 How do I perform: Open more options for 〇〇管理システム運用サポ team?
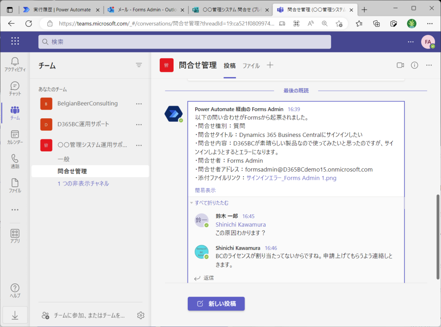139,145
